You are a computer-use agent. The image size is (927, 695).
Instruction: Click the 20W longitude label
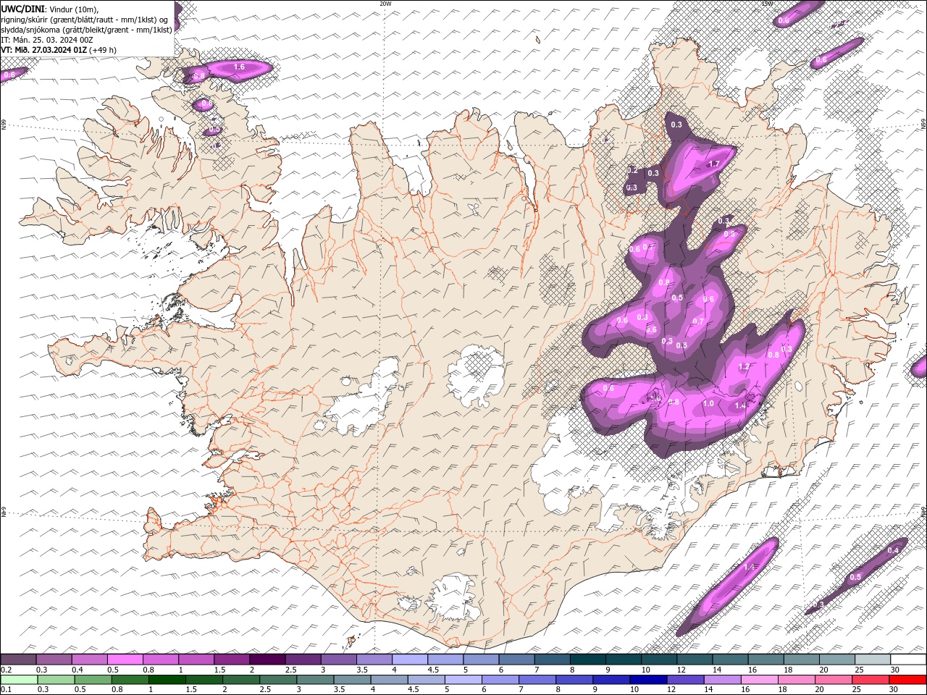pyautogui.click(x=385, y=4)
